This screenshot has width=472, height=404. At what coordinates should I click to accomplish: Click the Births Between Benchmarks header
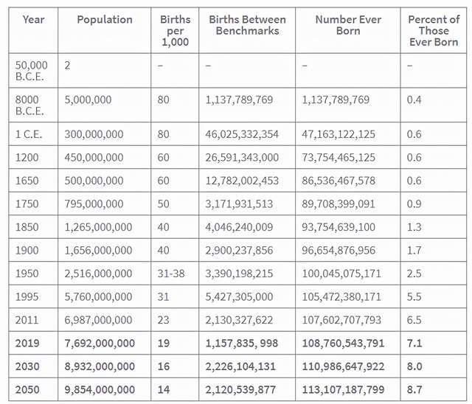pos(247,25)
